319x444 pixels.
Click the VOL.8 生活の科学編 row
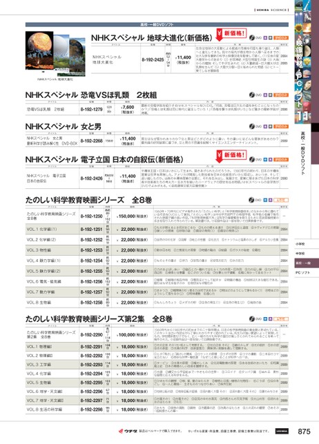pos(157,410)
